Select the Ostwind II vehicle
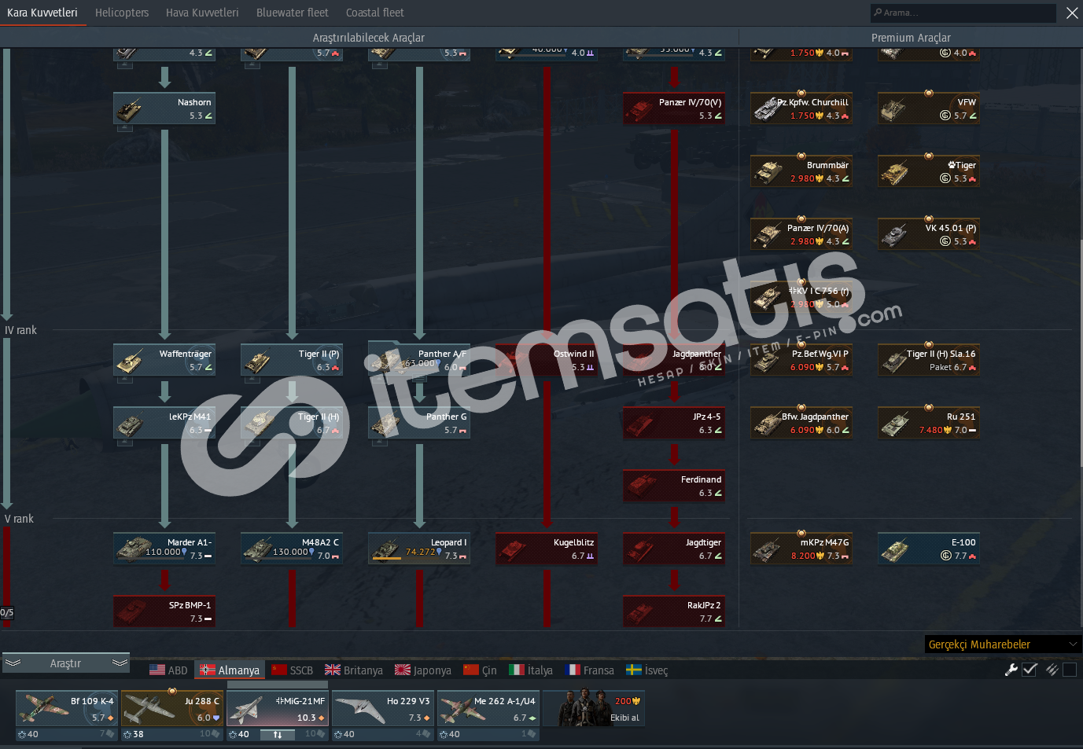This screenshot has width=1083, height=749. [547, 360]
